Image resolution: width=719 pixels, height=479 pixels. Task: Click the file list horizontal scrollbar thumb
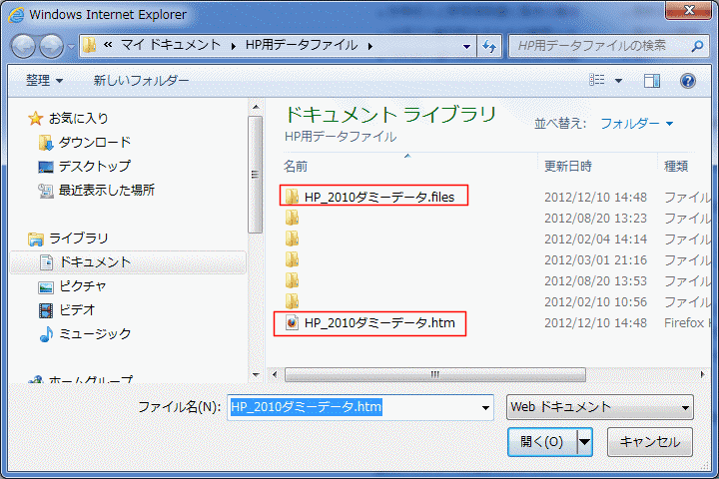[x=435, y=374]
